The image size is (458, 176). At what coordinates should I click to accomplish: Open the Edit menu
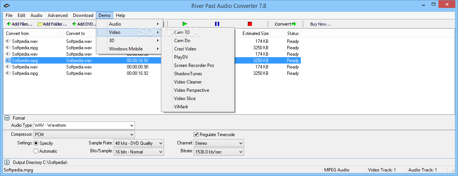[x=21, y=15]
